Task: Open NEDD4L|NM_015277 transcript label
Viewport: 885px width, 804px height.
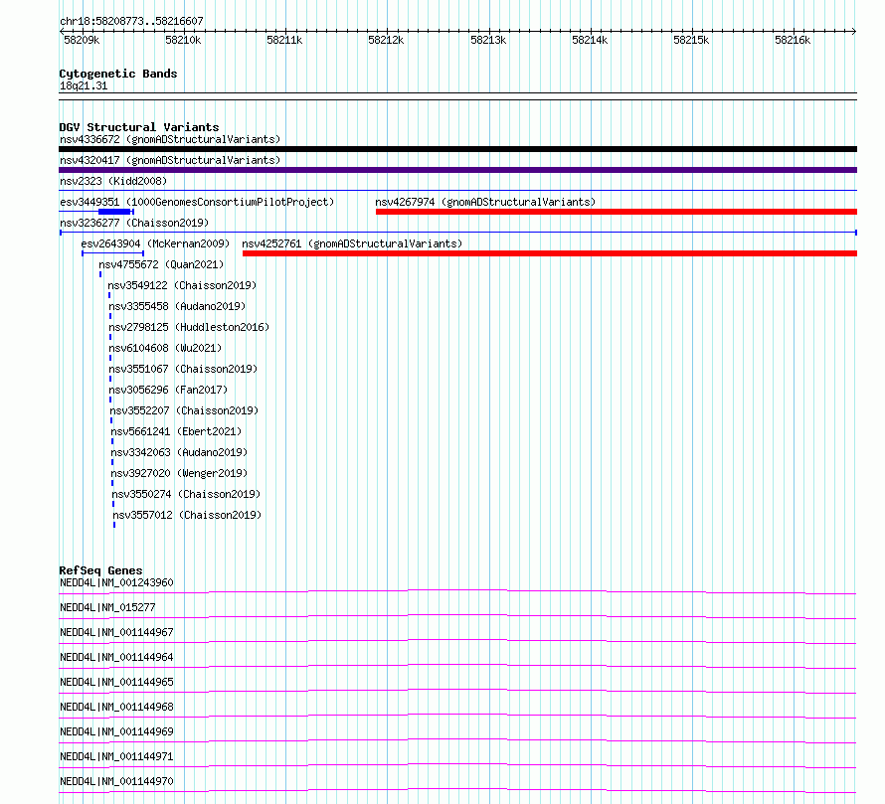Action: pyautogui.click(x=107, y=607)
